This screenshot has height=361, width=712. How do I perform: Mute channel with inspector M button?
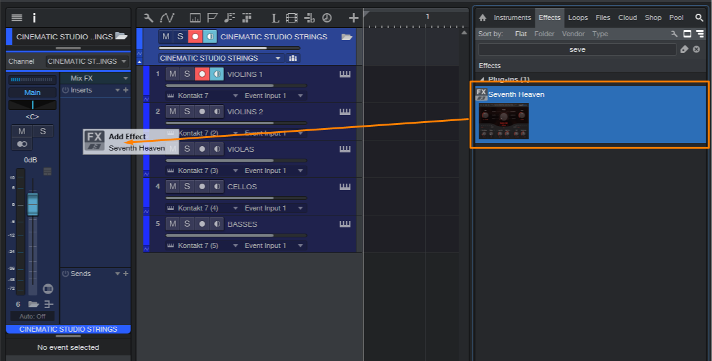click(x=21, y=131)
